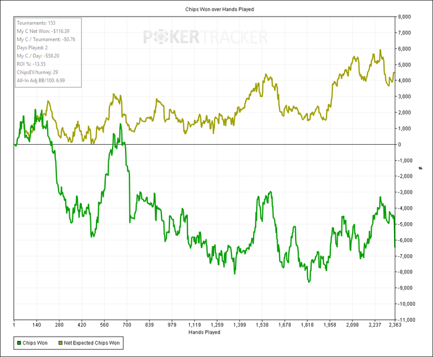Click the 0 y-axis tick label

(x=400, y=145)
